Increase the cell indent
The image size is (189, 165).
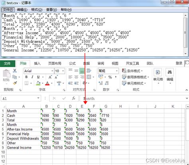coord(76,83)
